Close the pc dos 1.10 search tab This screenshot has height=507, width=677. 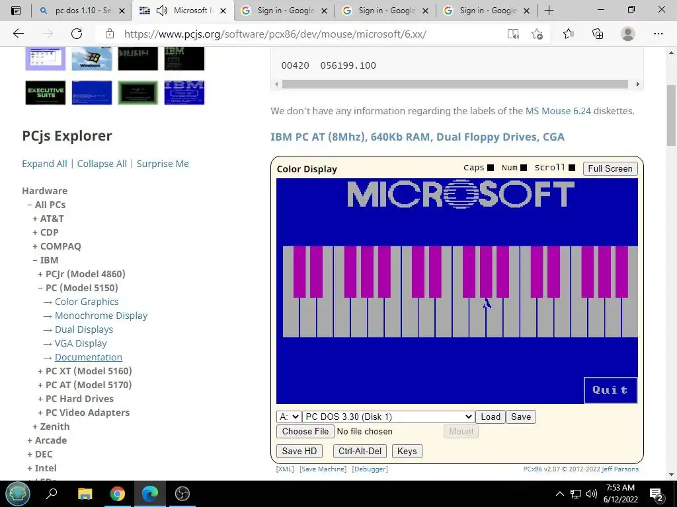pos(122,11)
